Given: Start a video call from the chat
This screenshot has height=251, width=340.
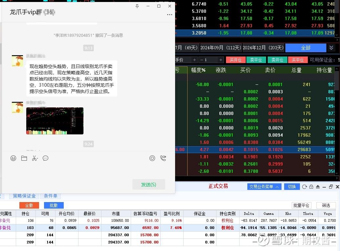Looking at the screenshot, I should pos(163,158).
